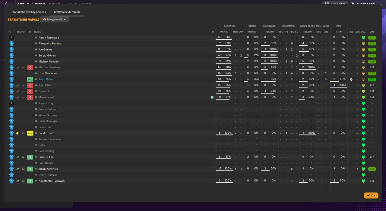Select Enrico Delprato row name
This screenshot has width=386, height=211.
(x=48, y=109)
